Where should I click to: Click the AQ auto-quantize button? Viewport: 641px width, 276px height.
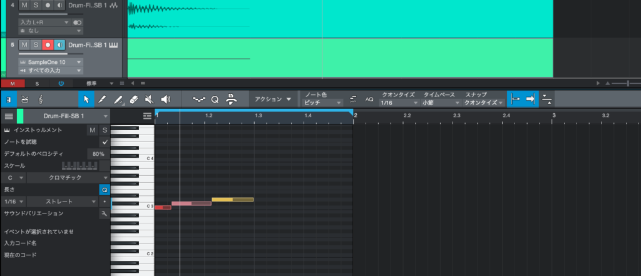click(x=369, y=99)
